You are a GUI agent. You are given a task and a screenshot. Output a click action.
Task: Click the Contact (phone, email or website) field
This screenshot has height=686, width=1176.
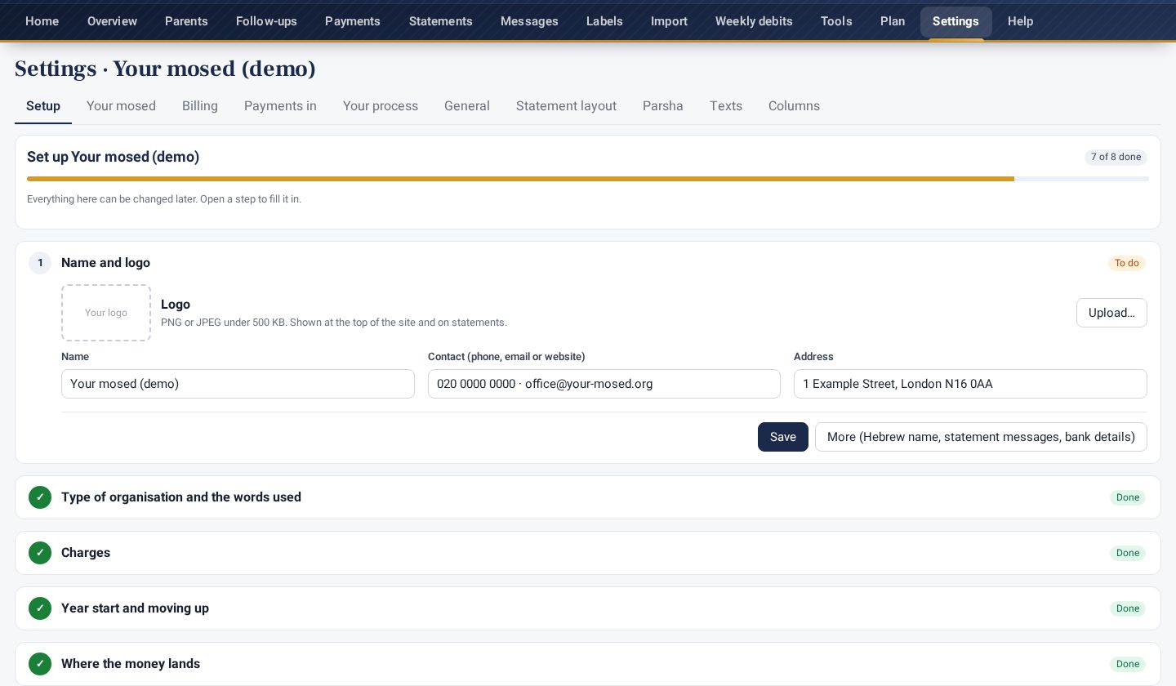[604, 384]
